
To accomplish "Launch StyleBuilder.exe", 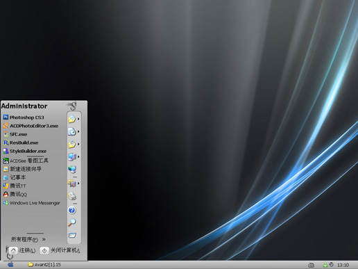I will [25, 151].
